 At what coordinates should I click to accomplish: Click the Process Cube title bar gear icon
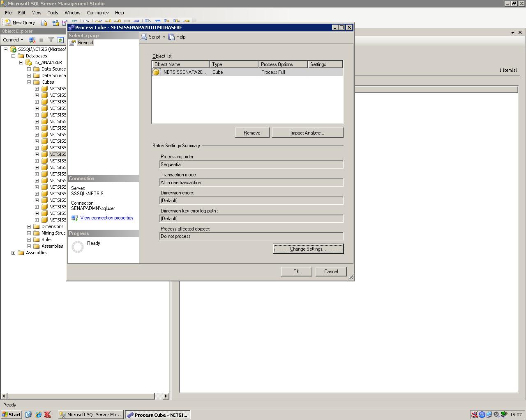[72, 27]
